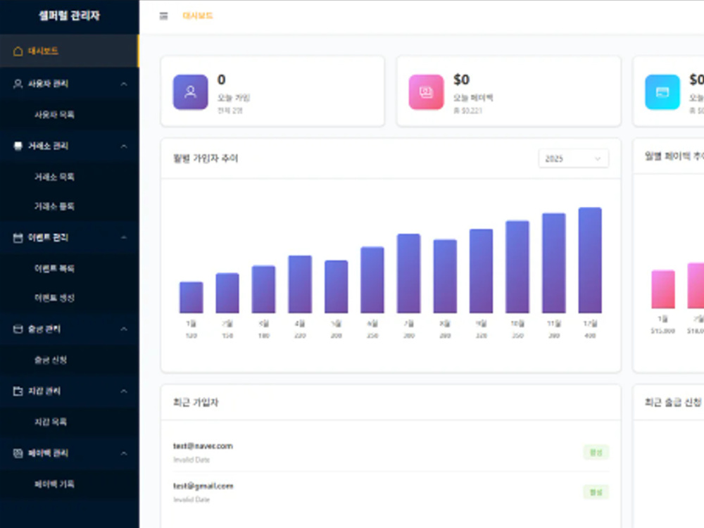
Task: Open 이벤트 목록 submenu item
Action: 70,268
